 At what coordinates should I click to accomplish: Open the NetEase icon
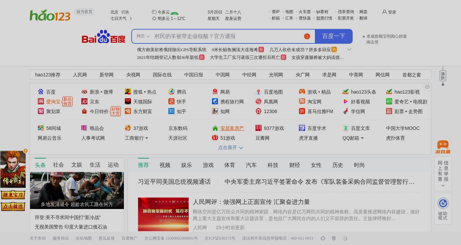click(x=215, y=92)
